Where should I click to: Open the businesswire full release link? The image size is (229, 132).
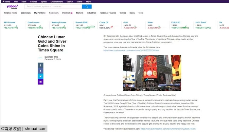coord(131,50)
